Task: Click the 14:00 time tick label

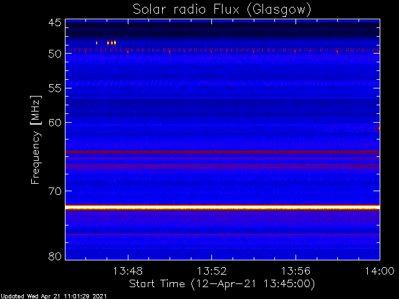Action: point(380,271)
